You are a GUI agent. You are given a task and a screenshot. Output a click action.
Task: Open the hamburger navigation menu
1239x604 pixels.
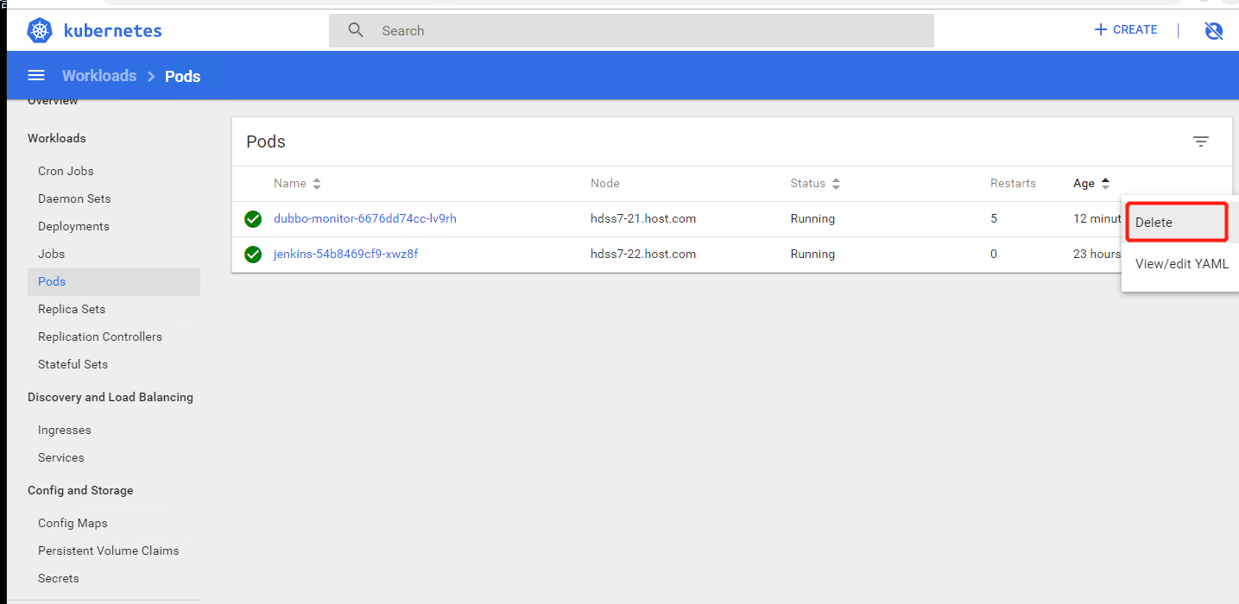click(x=36, y=76)
